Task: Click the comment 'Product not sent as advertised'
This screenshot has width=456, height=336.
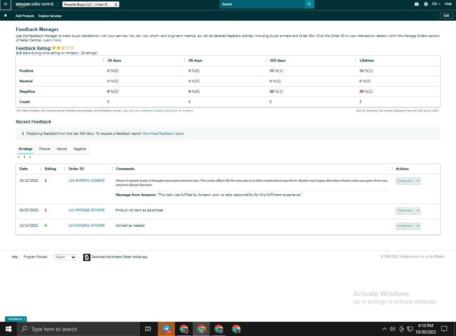Action: tap(139, 210)
